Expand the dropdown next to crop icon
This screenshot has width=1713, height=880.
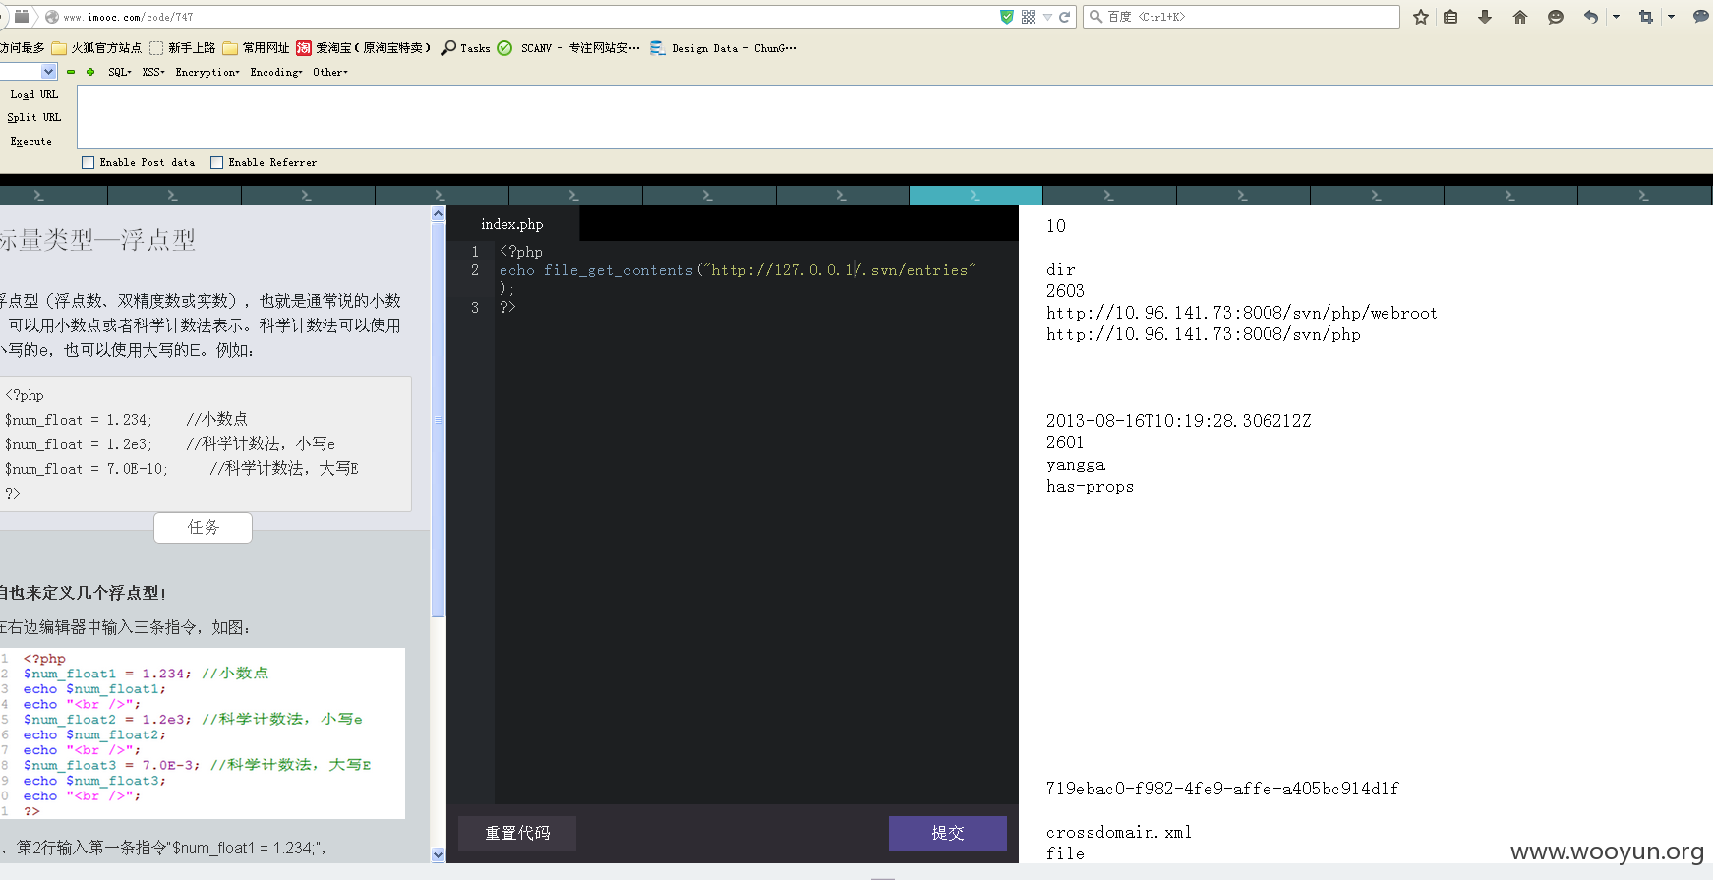tap(1671, 17)
